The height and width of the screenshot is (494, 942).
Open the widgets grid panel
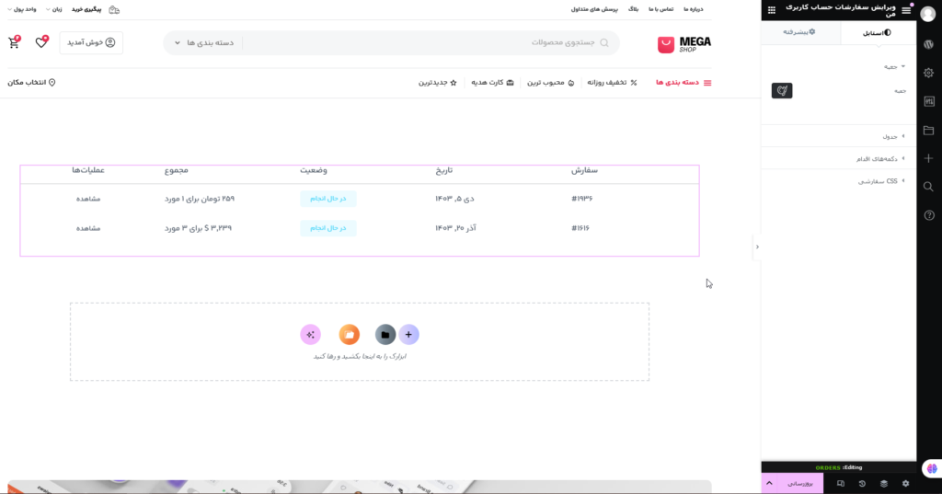[x=771, y=10]
